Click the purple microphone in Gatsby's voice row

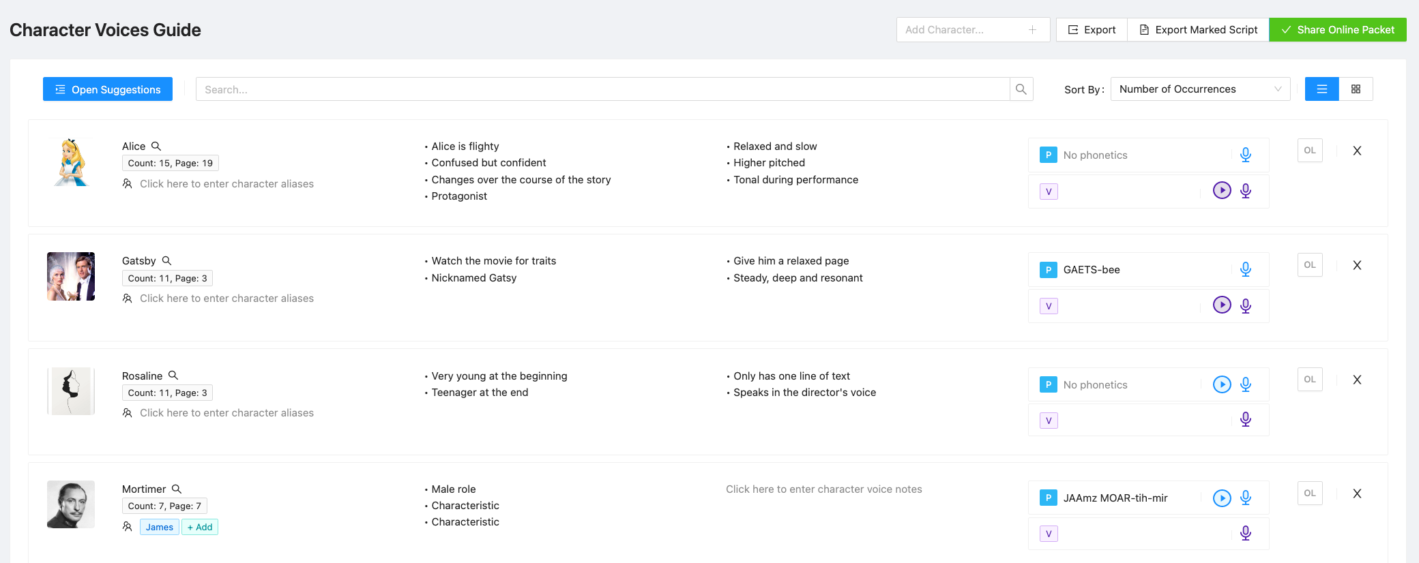coord(1245,305)
